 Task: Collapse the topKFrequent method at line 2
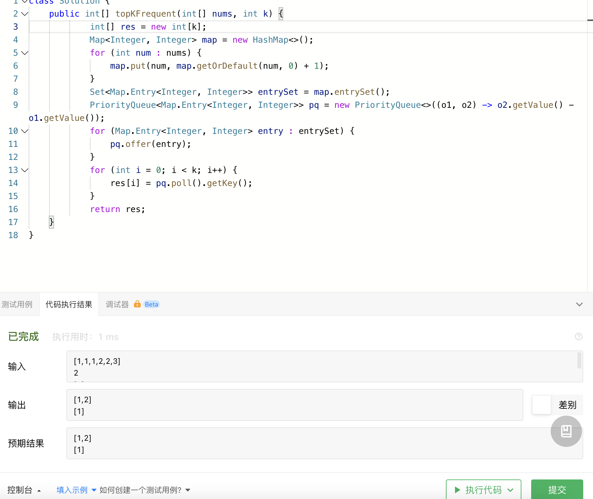tap(25, 13)
